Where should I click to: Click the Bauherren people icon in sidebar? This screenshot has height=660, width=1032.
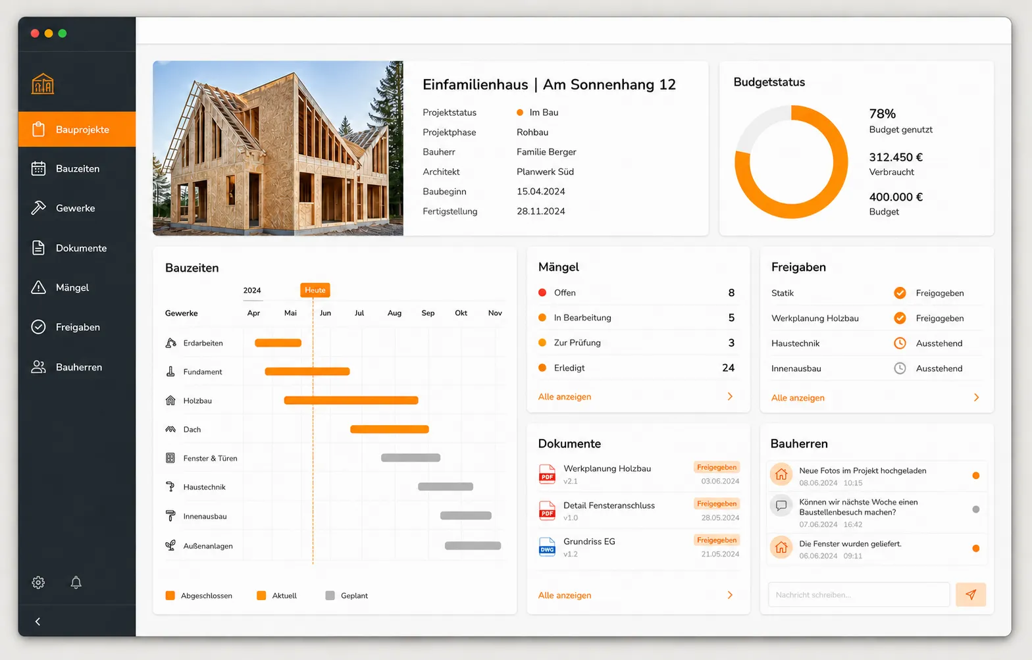(39, 367)
